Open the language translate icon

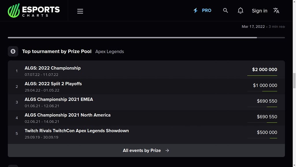coord(276,10)
